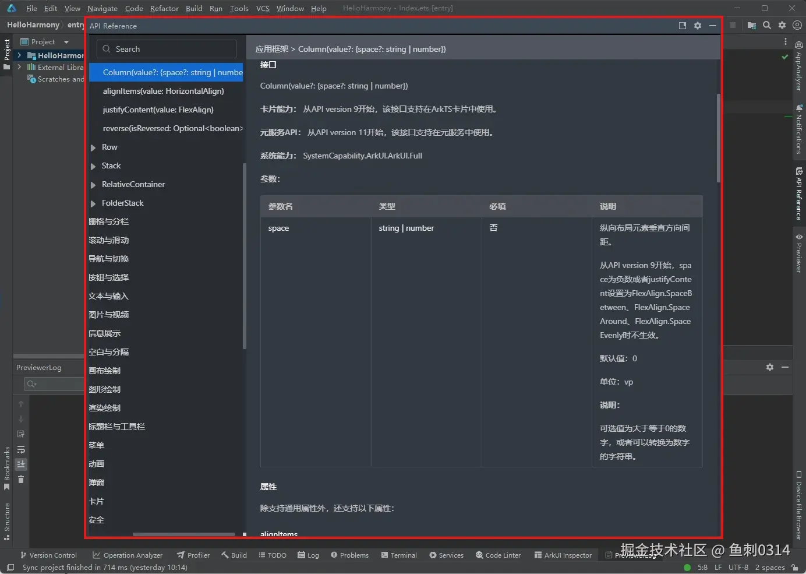The height and width of the screenshot is (574, 806).
Task: Open the Build menu
Action: tap(194, 8)
